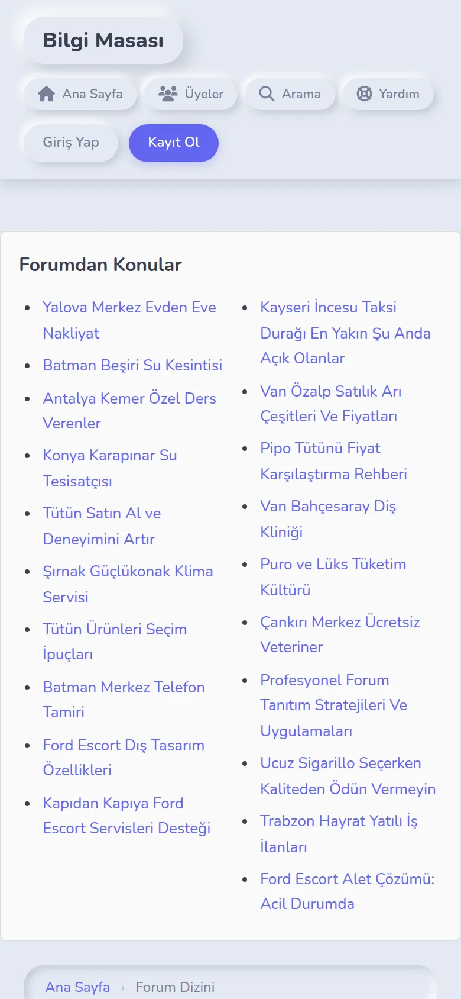Click the Kayıt Ol button
The width and height of the screenshot is (461, 999).
[174, 143]
